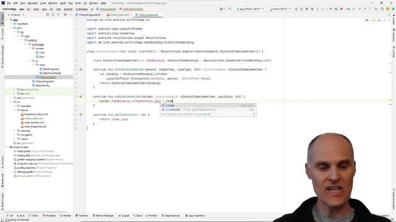The height and width of the screenshot is (222, 396).
Task: Click the red Stop button icon
Action: (x=342, y=9)
